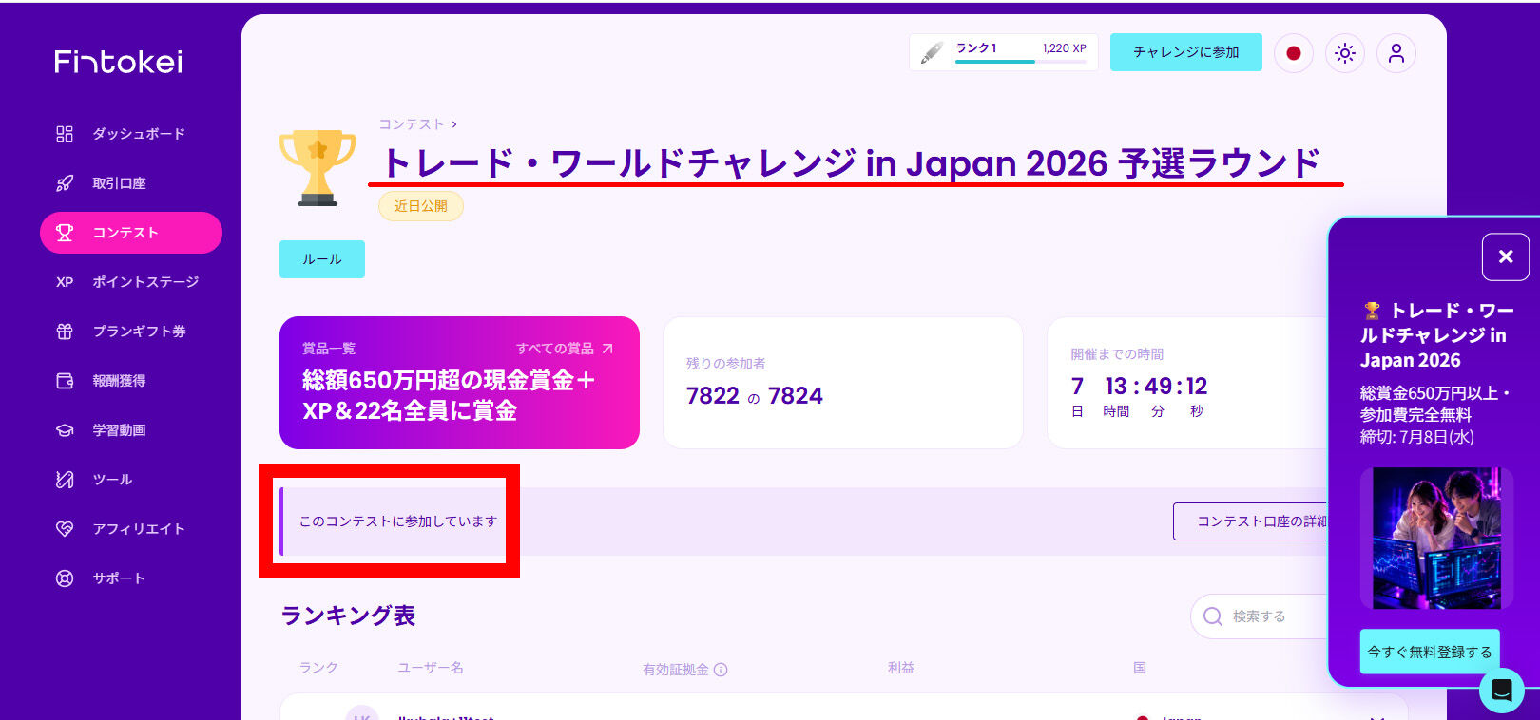Click the rank pen icon in header
This screenshot has height=720, width=1540.
933,52
